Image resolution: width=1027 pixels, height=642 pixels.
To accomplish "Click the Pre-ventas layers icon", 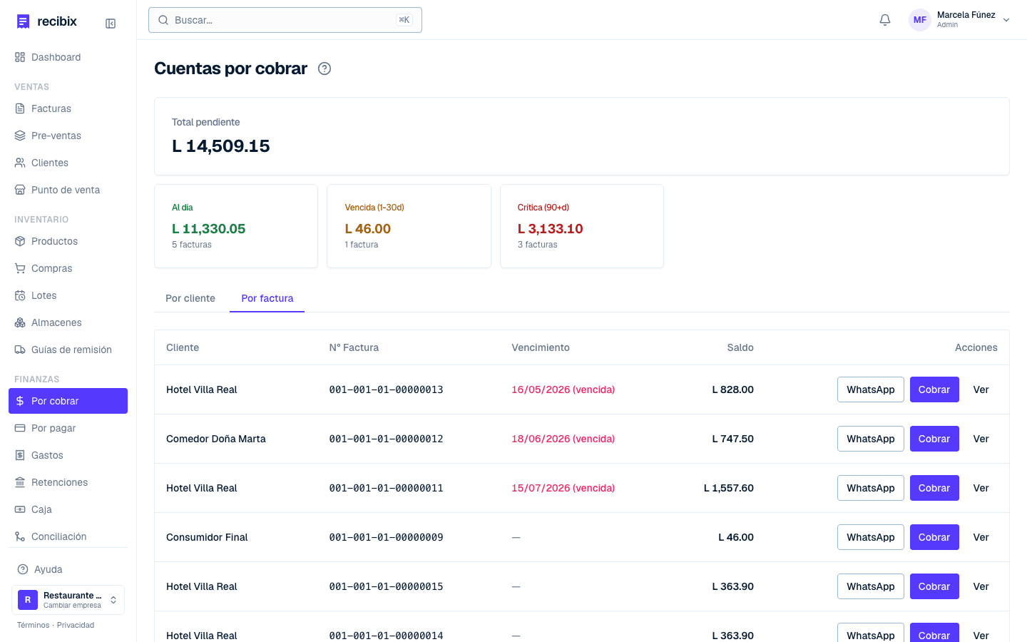I will point(20,136).
